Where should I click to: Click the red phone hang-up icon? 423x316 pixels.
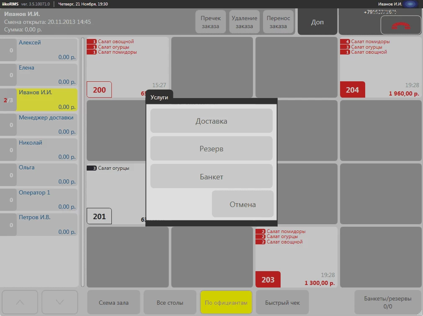[x=400, y=25]
